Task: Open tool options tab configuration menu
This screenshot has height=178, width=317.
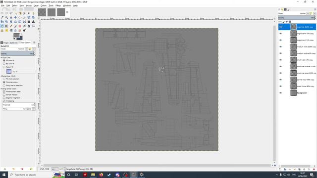Action: tap(34, 43)
